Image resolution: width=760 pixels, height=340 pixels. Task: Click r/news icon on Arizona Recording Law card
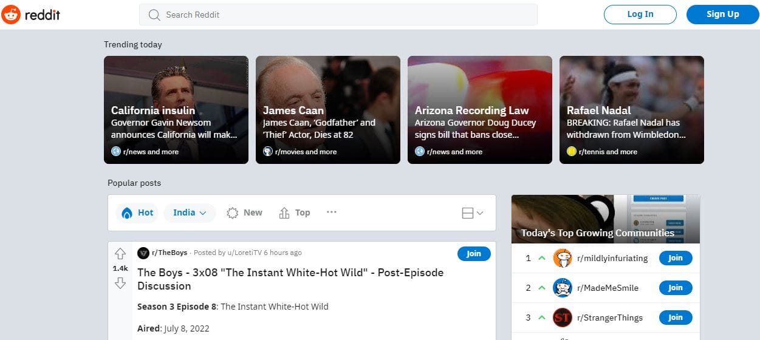[419, 151]
